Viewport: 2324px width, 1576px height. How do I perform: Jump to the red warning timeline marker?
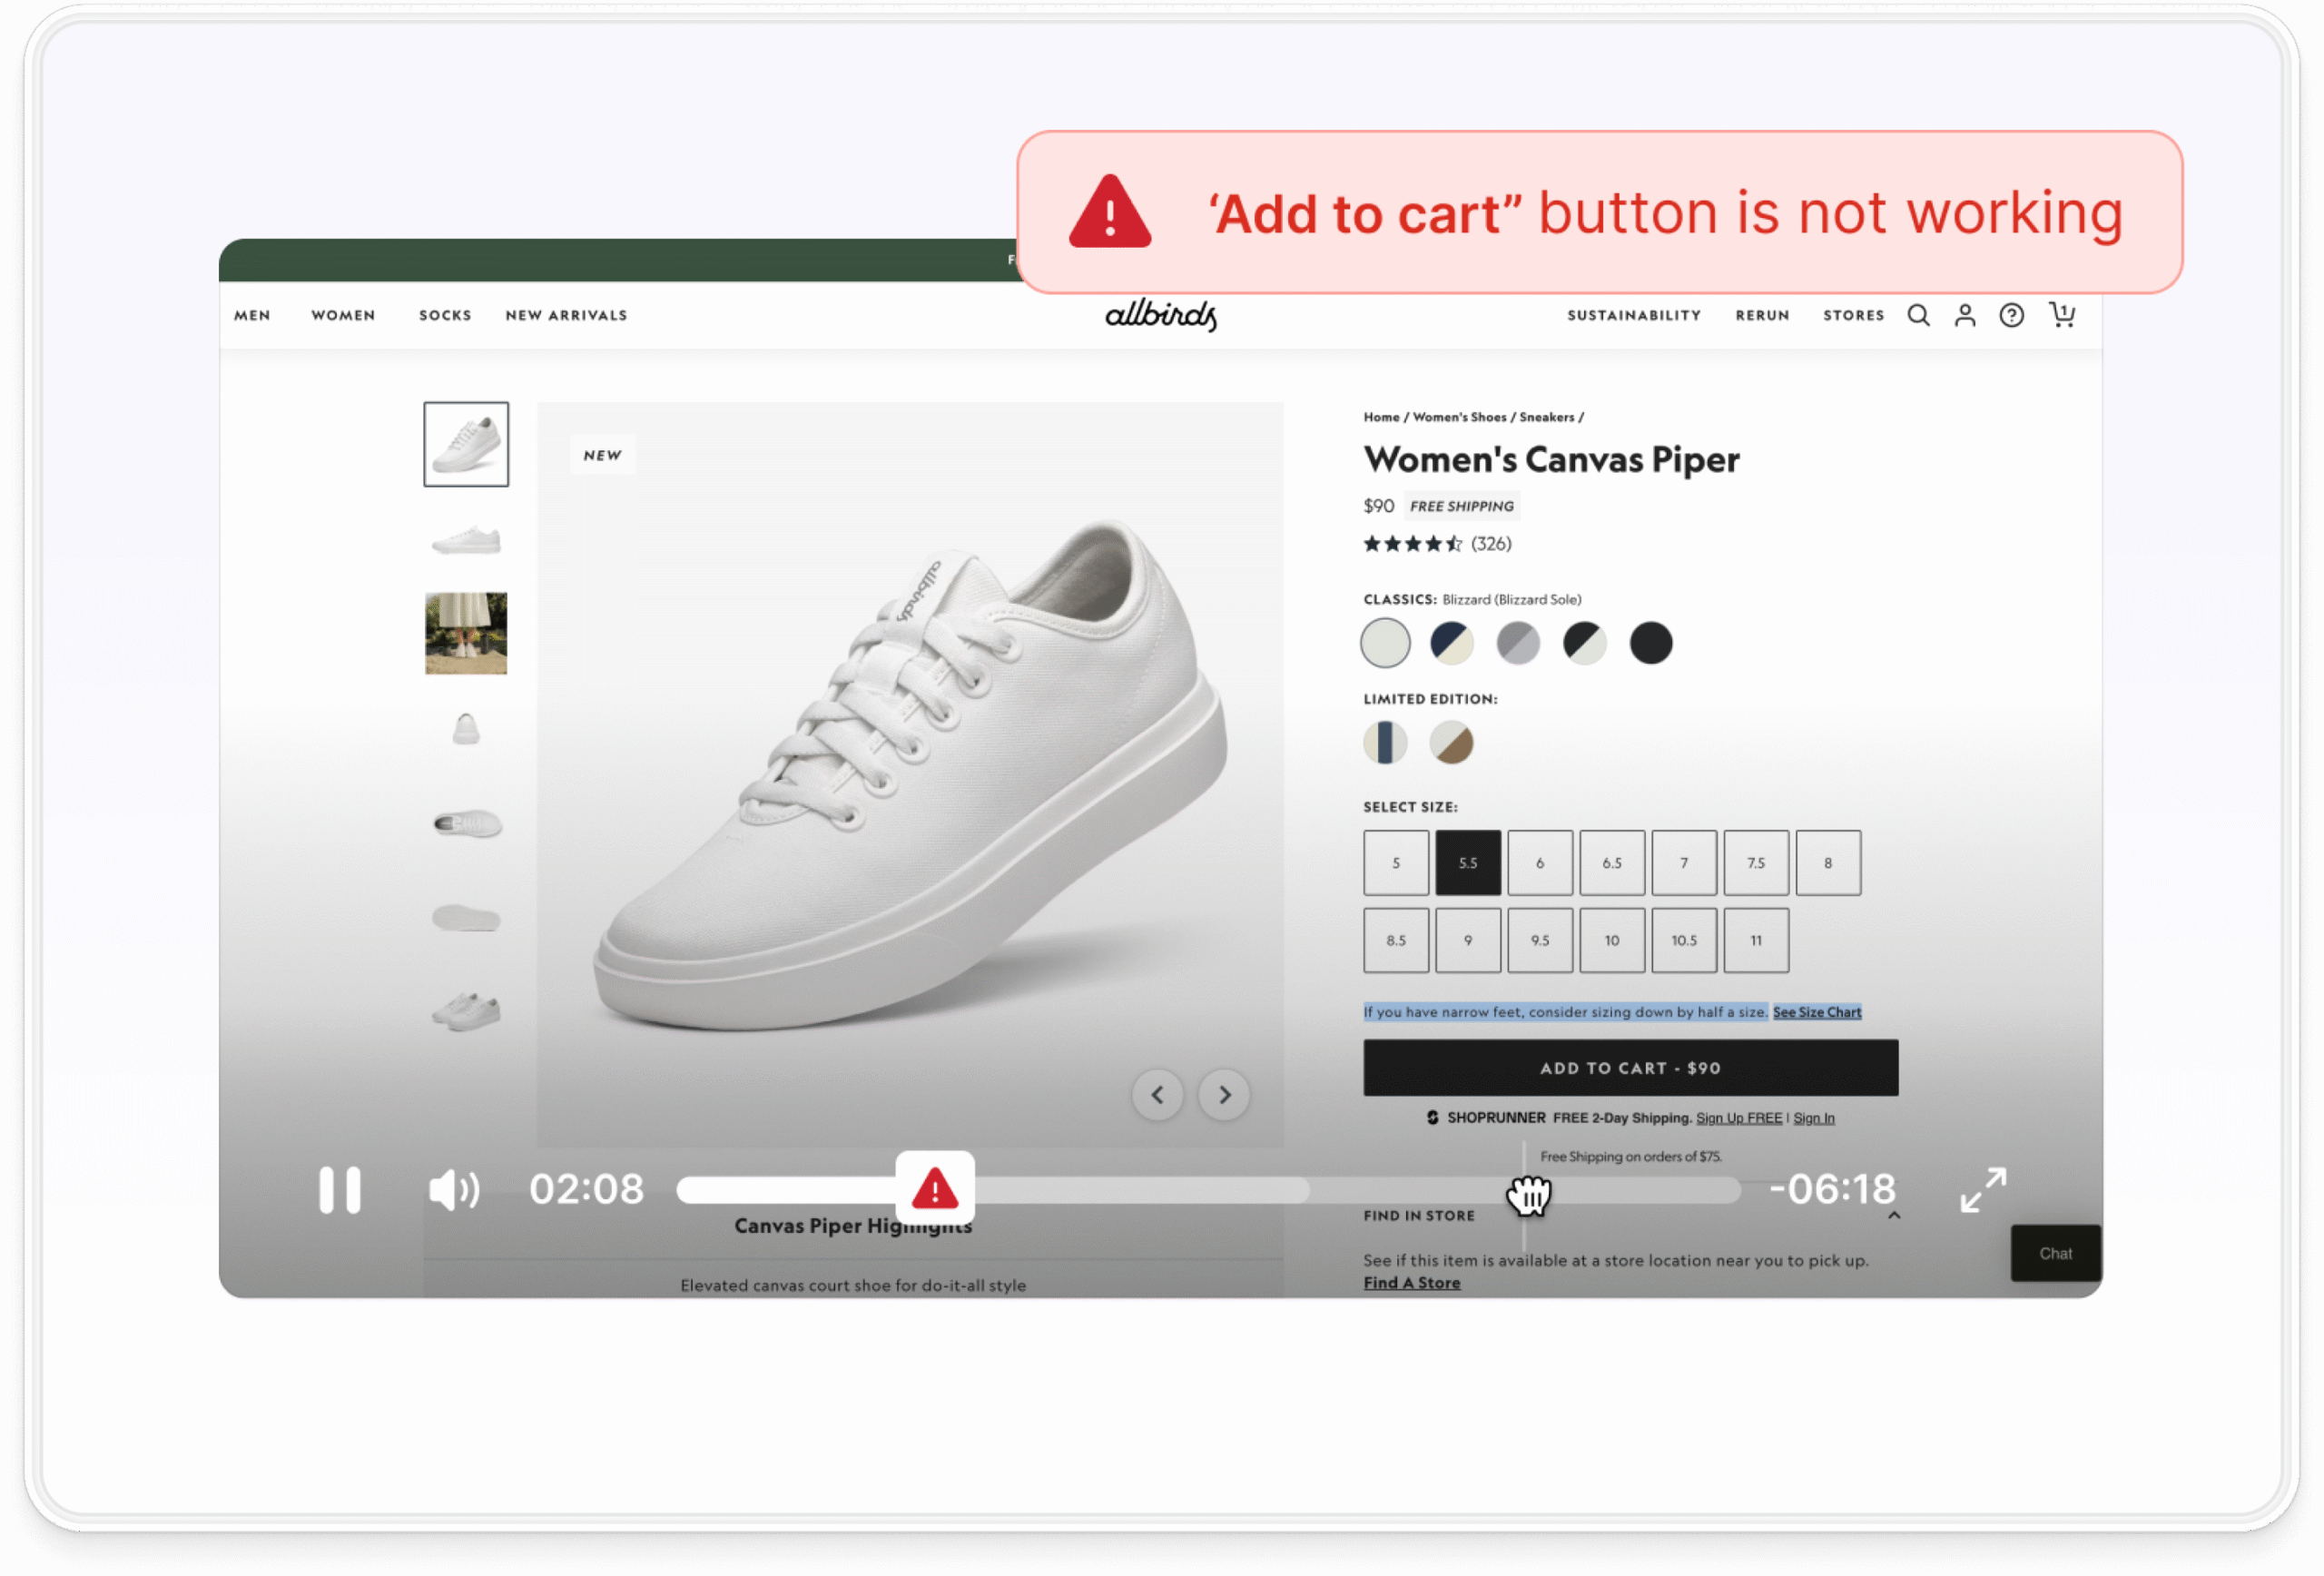tap(935, 1189)
